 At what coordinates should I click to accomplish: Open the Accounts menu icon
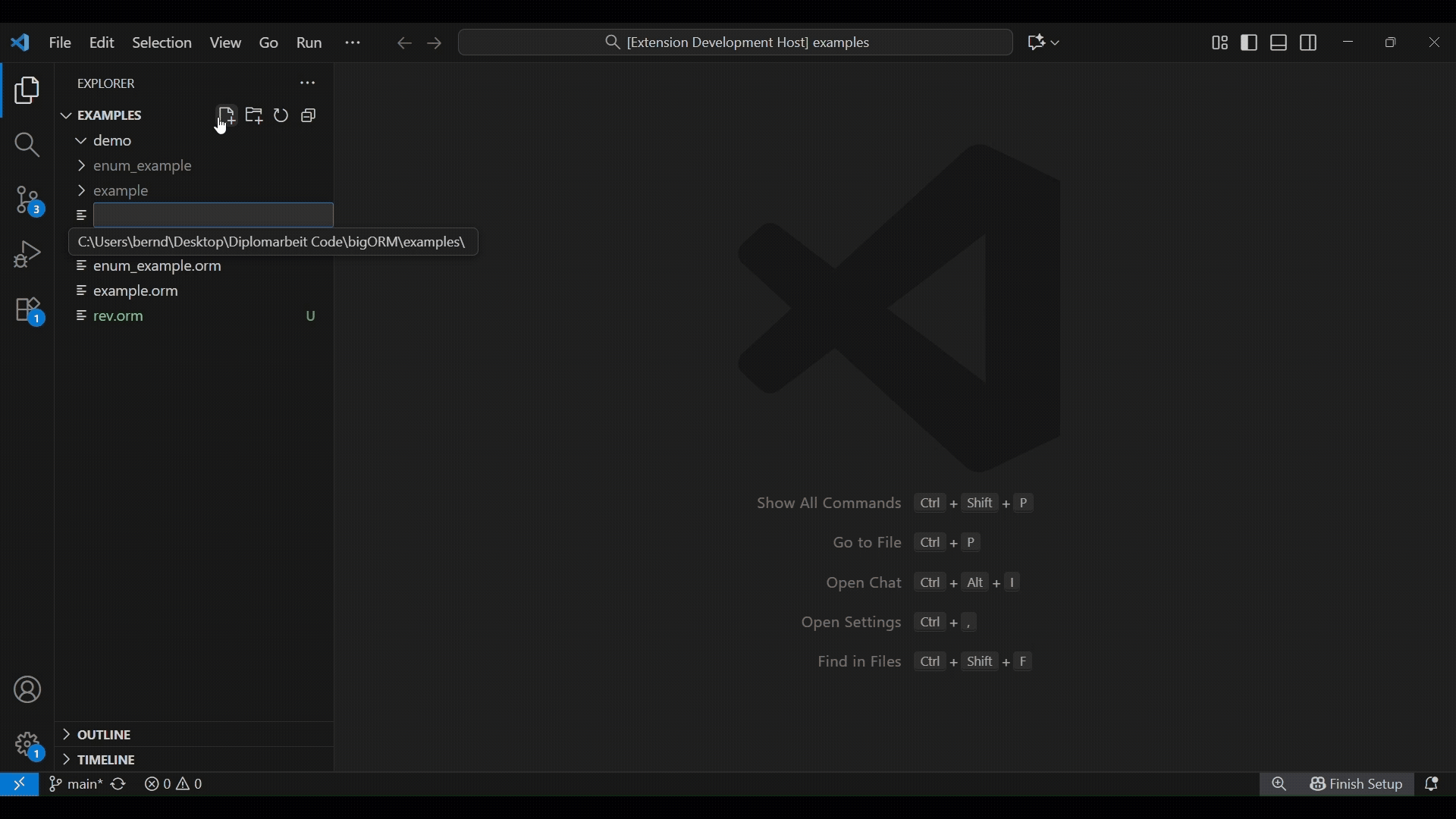[27, 691]
